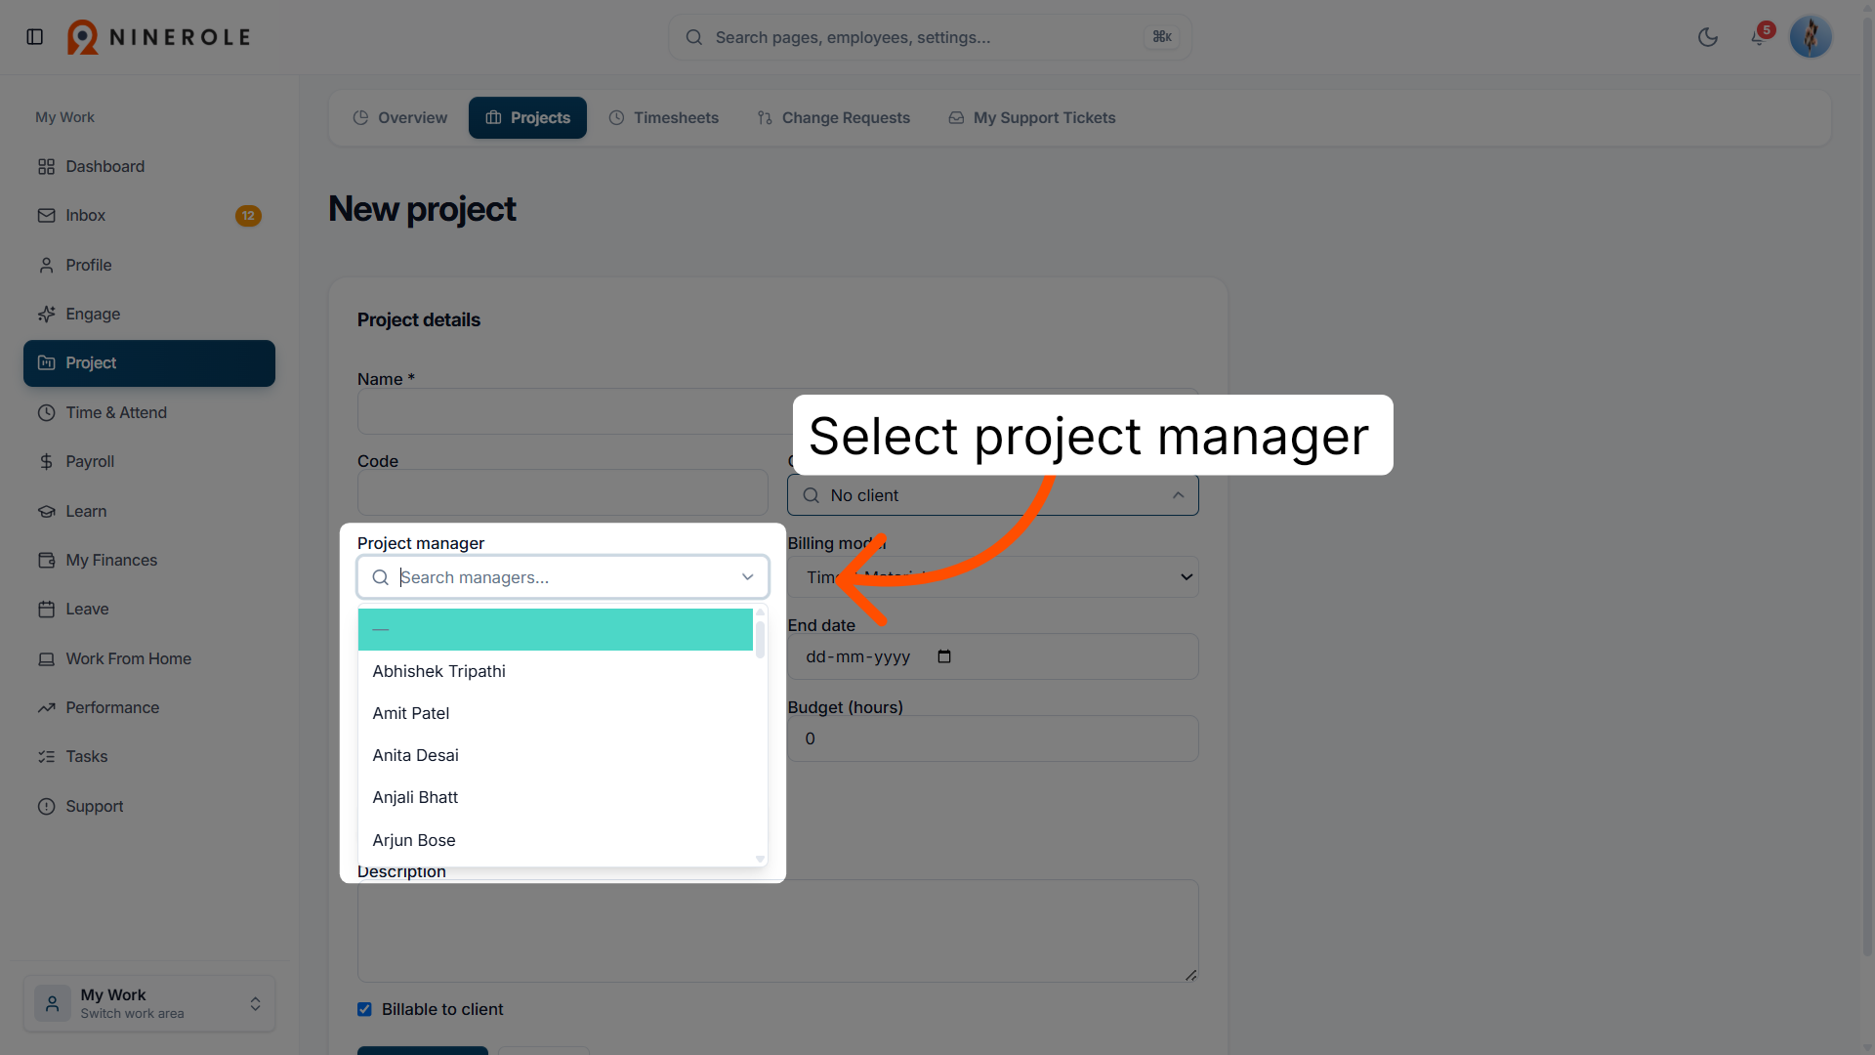The height and width of the screenshot is (1055, 1875).
Task: Open the notifications bell
Action: 1758,37
